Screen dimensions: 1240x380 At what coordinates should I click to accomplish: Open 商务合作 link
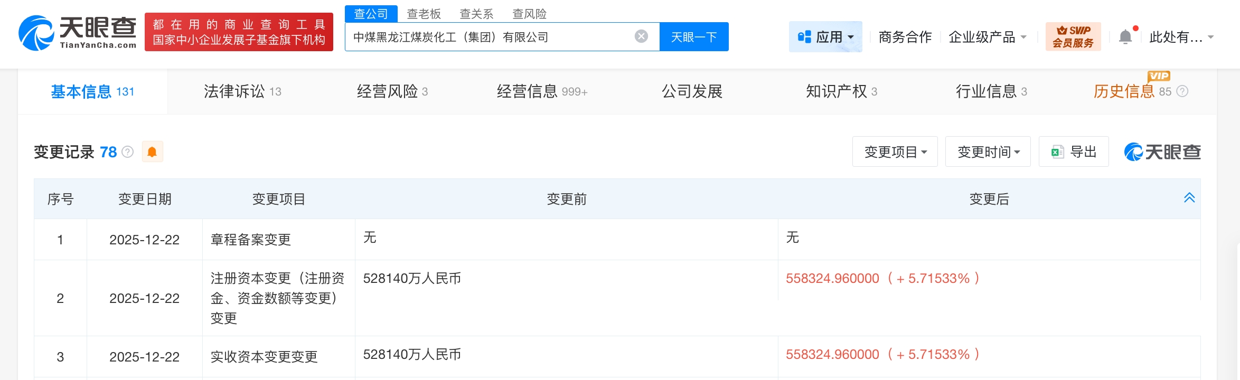905,37
